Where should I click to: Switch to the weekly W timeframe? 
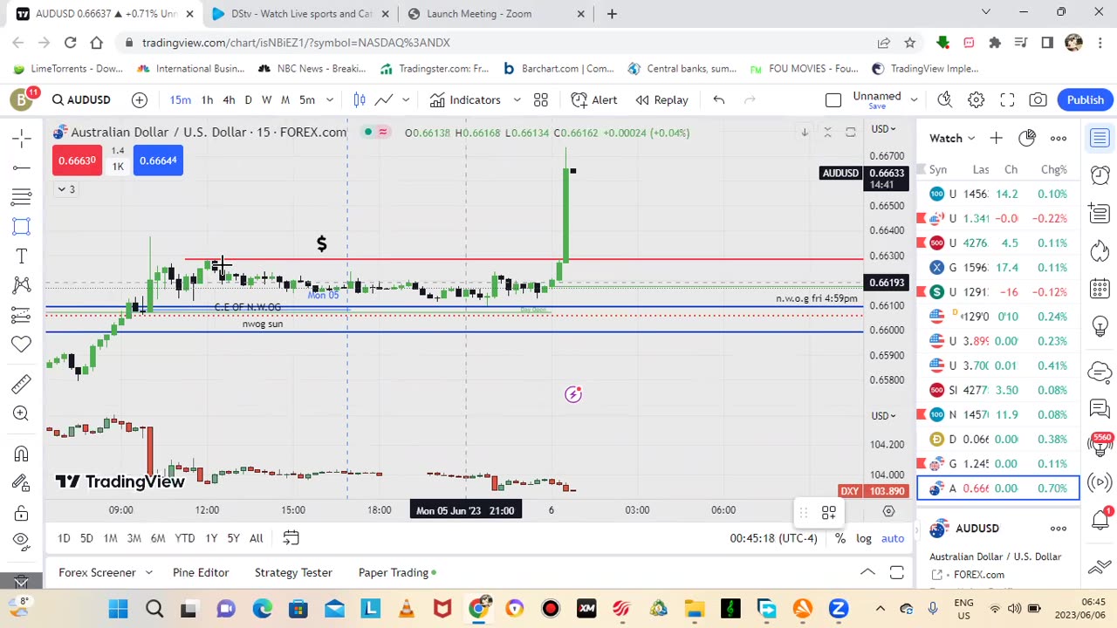pos(266,99)
